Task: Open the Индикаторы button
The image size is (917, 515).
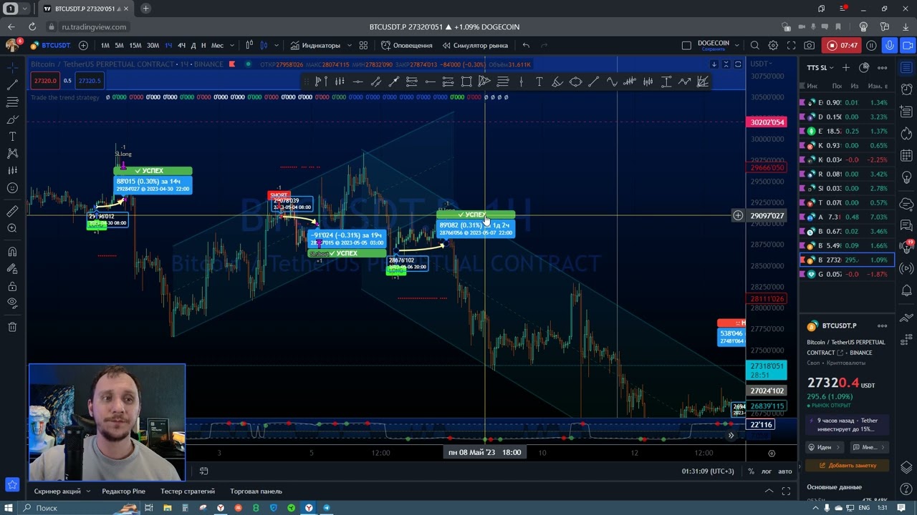Action: tap(315, 45)
